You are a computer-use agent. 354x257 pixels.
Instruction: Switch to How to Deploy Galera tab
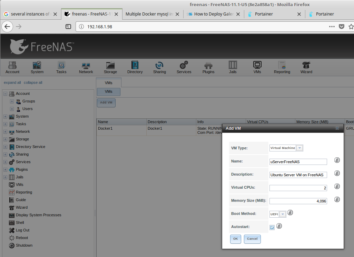tap(214, 14)
